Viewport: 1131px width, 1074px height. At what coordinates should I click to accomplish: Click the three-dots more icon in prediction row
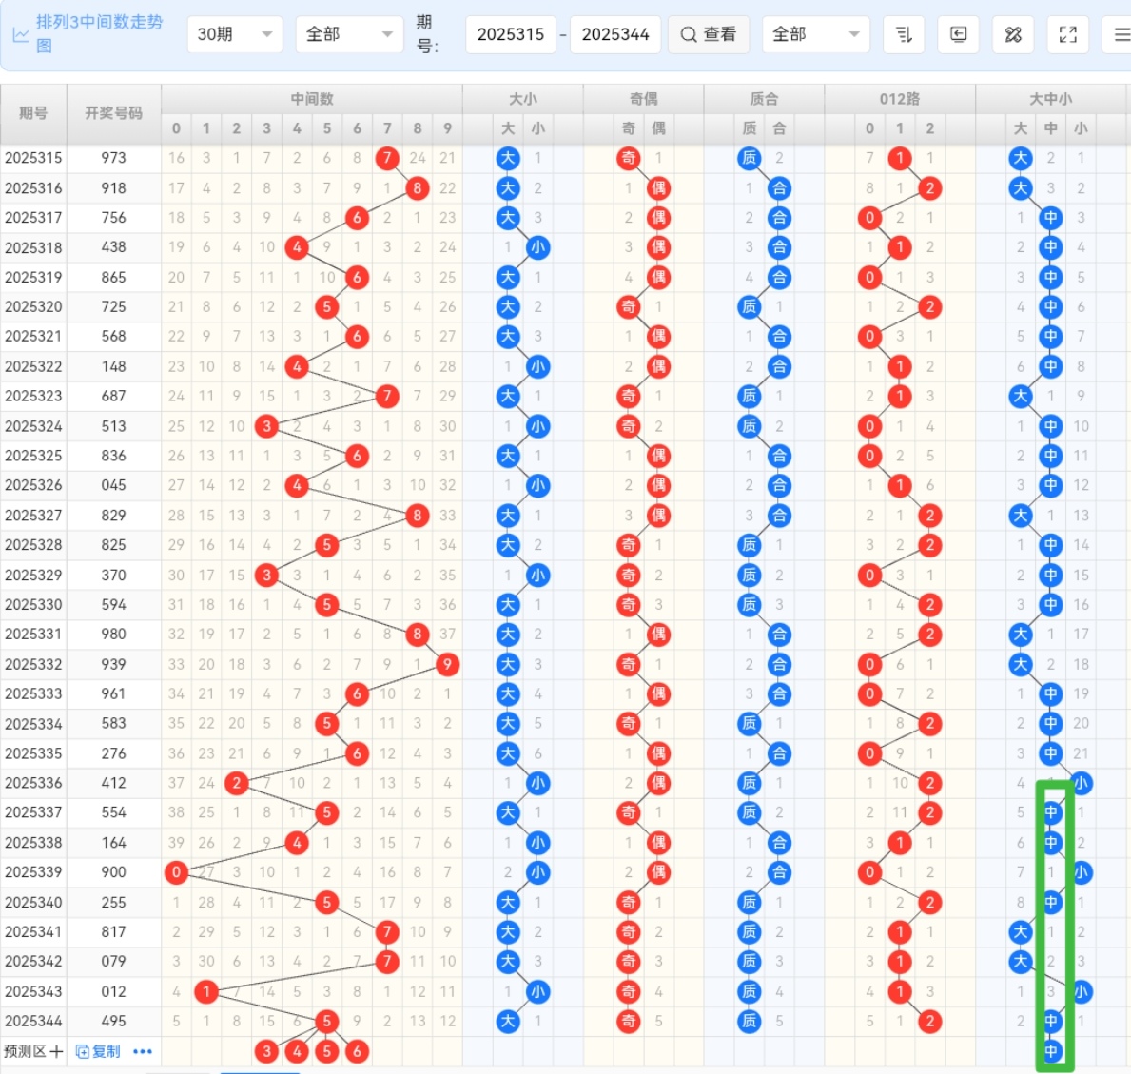(143, 1051)
